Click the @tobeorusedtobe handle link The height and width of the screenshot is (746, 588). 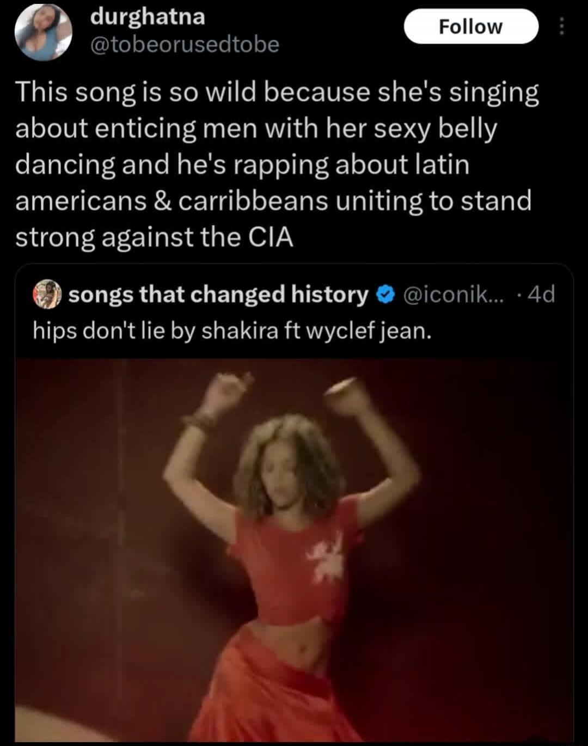(182, 46)
